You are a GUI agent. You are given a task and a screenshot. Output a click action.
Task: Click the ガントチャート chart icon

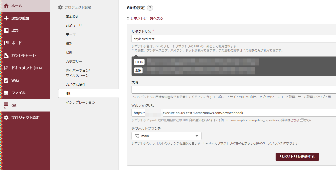pyautogui.click(x=6, y=55)
